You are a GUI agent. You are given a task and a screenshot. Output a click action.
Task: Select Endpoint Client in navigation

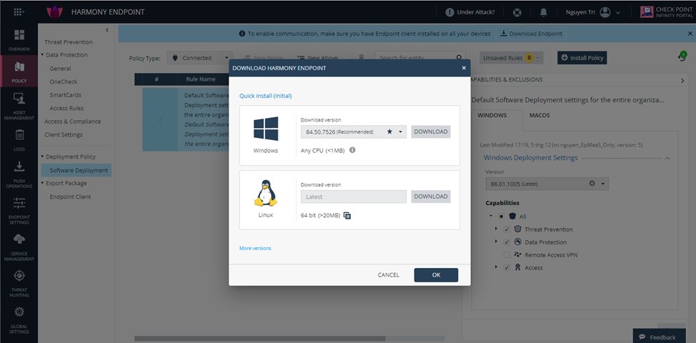(x=70, y=197)
